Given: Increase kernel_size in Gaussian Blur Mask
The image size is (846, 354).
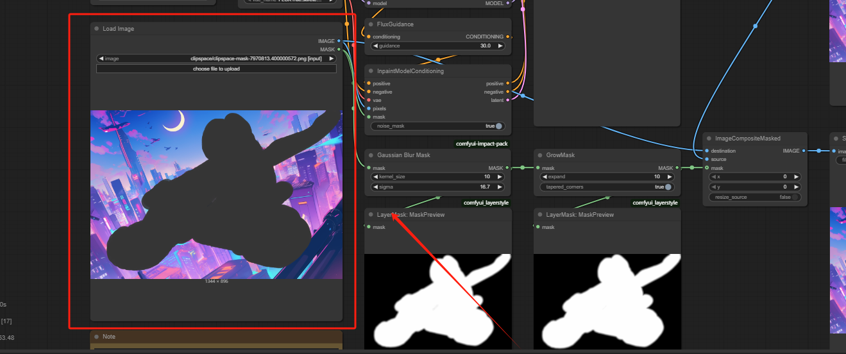Looking at the screenshot, I should [x=500, y=176].
